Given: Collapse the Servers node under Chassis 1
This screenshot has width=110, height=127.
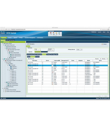Looking at the screenshot, I should [8, 70].
